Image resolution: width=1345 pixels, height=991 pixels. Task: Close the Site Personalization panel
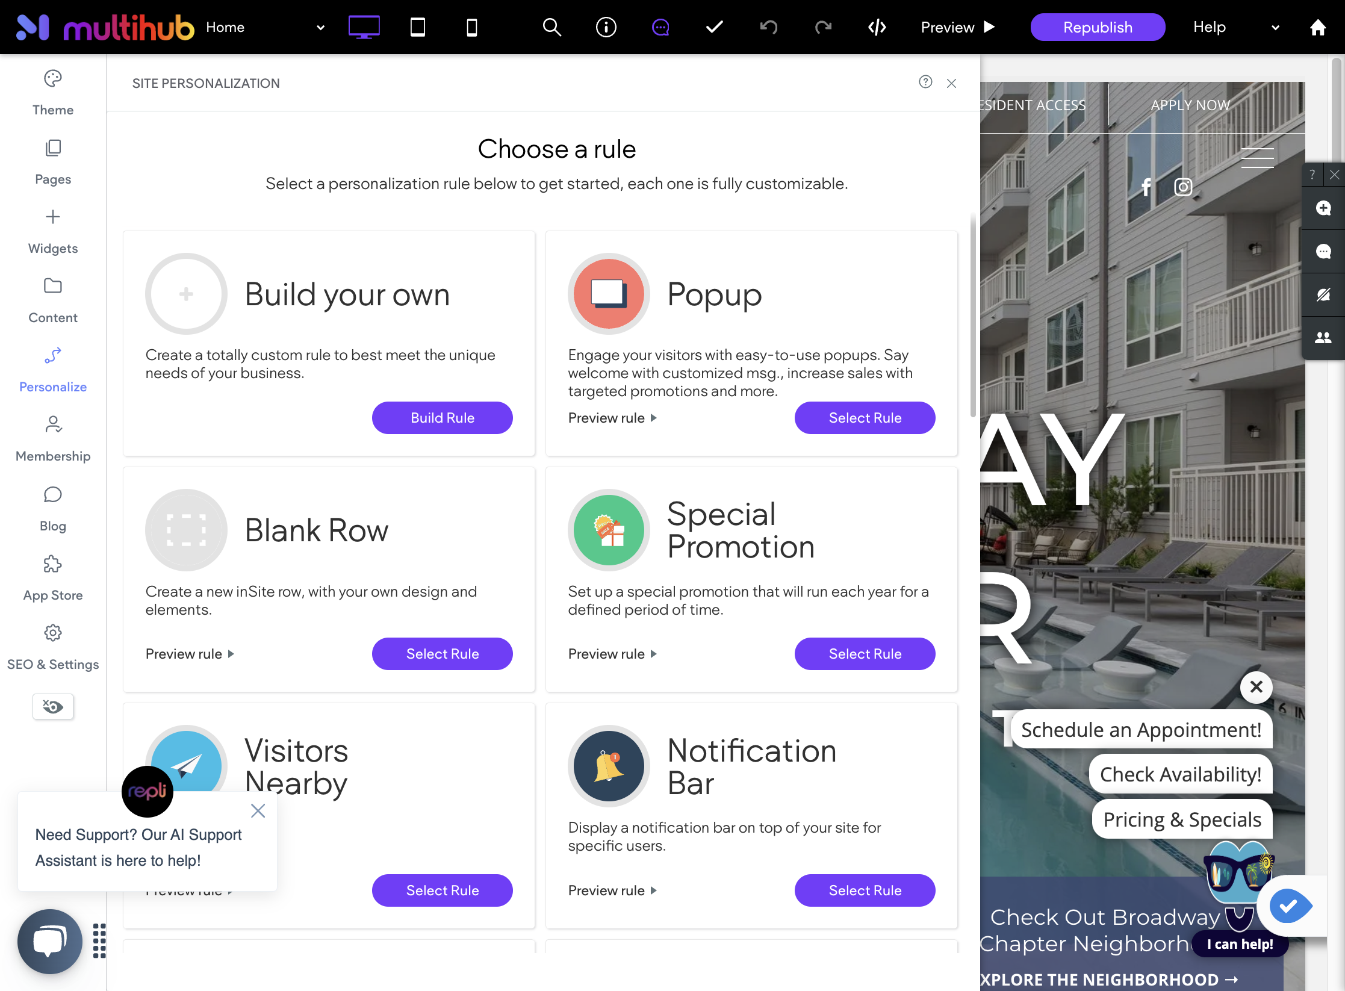[x=951, y=83]
